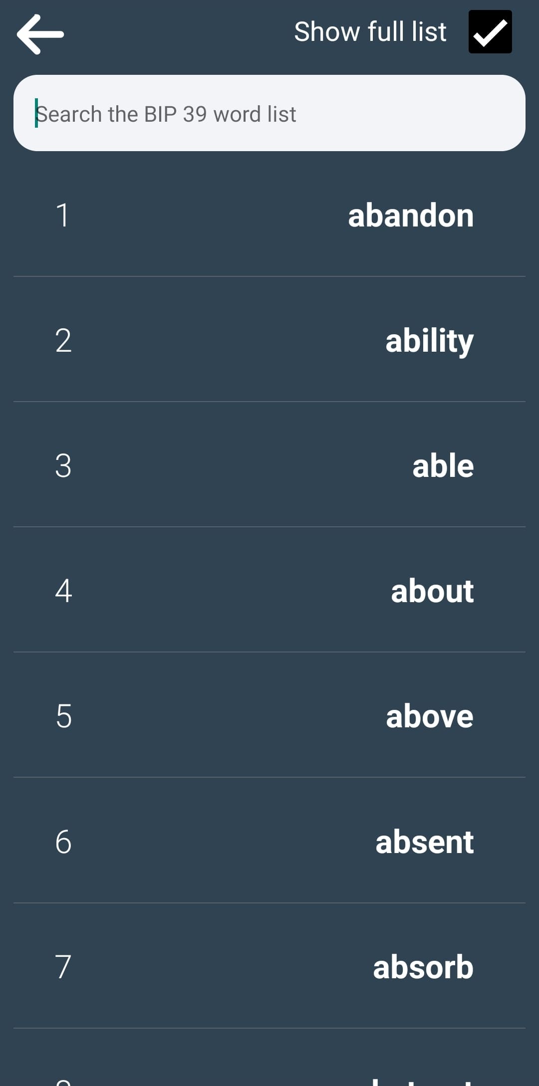539x1086 pixels.
Task: Tap index number 4 beside about
Action: [x=63, y=591]
